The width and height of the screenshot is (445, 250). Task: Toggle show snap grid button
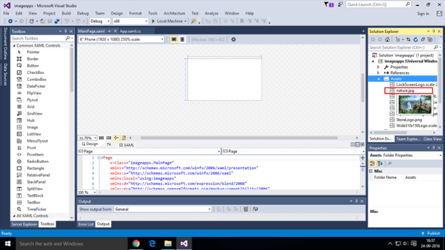point(101,138)
